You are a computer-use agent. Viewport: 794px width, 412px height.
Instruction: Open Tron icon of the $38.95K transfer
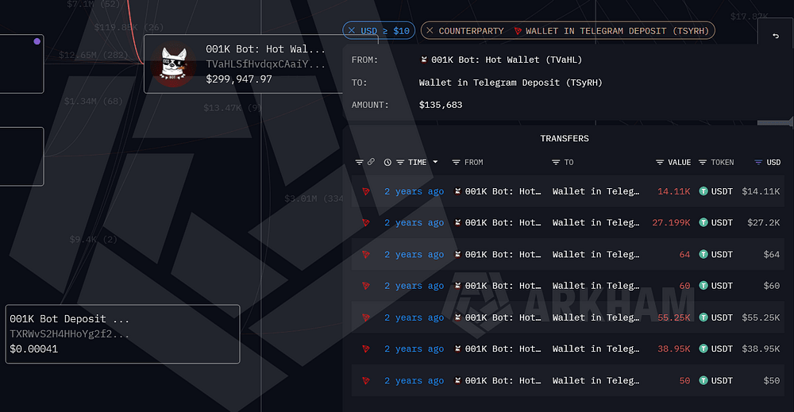(x=365, y=349)
